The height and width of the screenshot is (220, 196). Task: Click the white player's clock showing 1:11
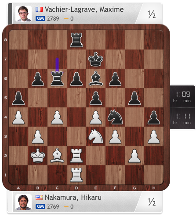point(183,118)
